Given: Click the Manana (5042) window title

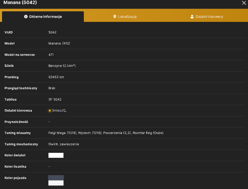Looking at the screenshot, I should coord(20,3).
